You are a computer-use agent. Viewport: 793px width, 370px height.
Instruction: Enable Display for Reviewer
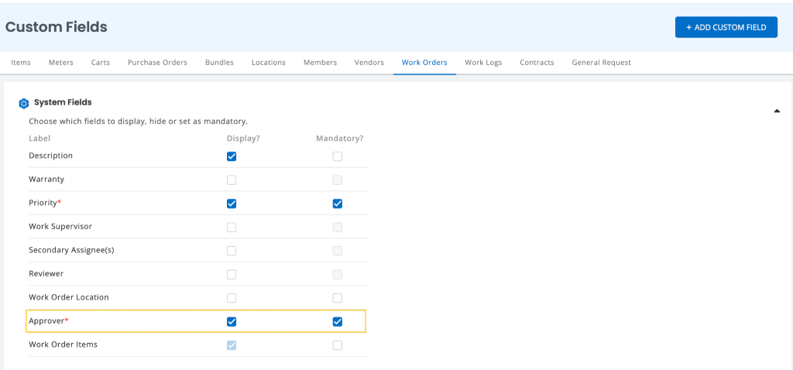point(232,275)
